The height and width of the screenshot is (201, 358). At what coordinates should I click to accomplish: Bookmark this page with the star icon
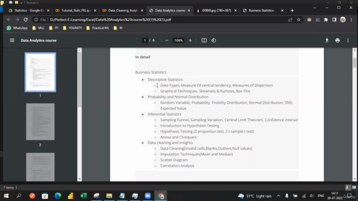click(x=299, y=20)
